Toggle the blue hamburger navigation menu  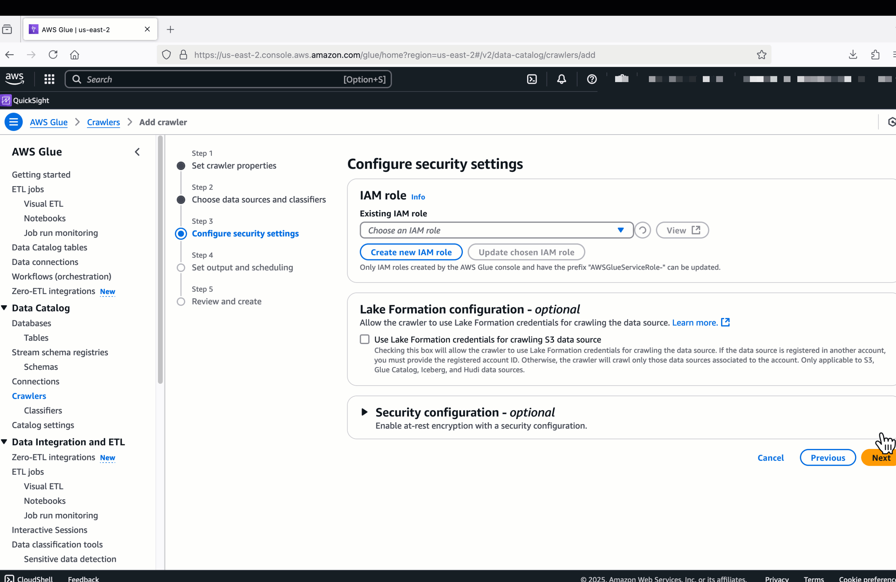(x=14, y=122)
